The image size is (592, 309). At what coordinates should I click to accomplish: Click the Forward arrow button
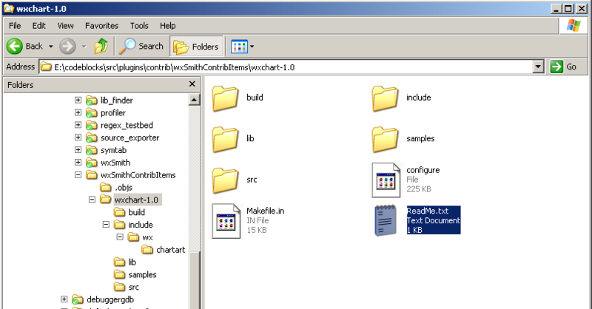[x=67, y=47]
